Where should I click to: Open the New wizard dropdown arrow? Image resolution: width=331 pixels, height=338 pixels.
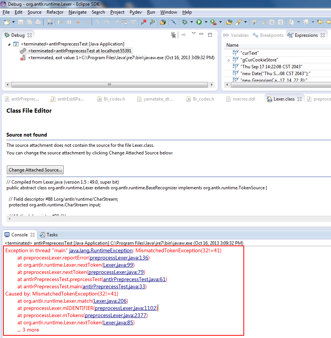pos(13,22)
